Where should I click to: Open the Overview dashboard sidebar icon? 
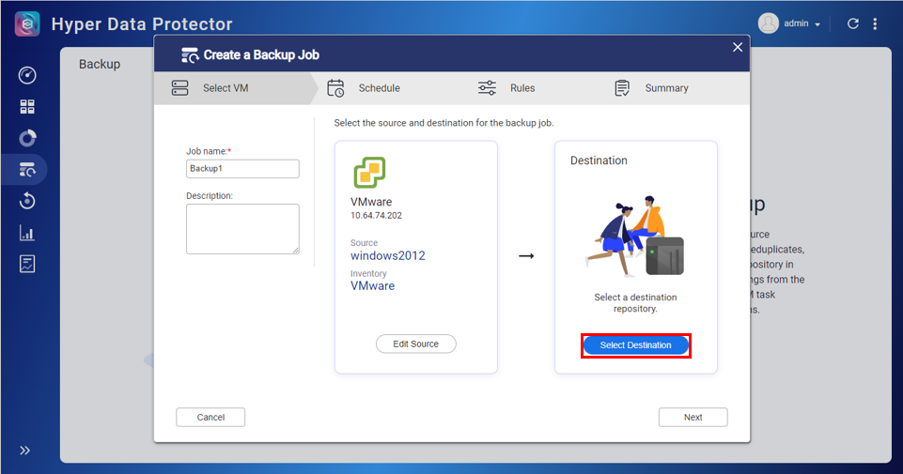27,76
